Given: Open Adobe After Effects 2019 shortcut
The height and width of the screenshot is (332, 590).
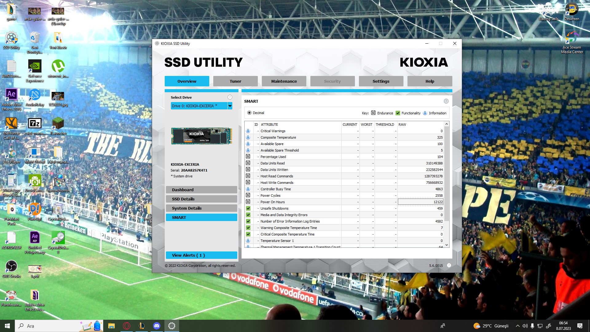Looking at the screenshot, I should coord(11,100).
